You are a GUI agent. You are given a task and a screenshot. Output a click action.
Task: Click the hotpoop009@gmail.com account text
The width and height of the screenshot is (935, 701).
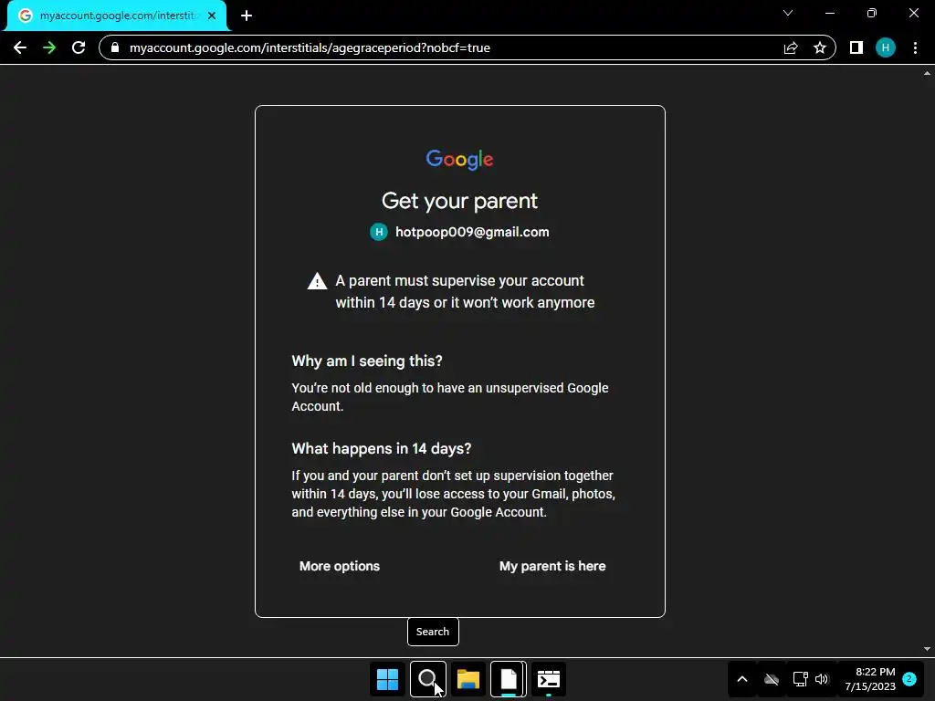click(x=472, y=232)
